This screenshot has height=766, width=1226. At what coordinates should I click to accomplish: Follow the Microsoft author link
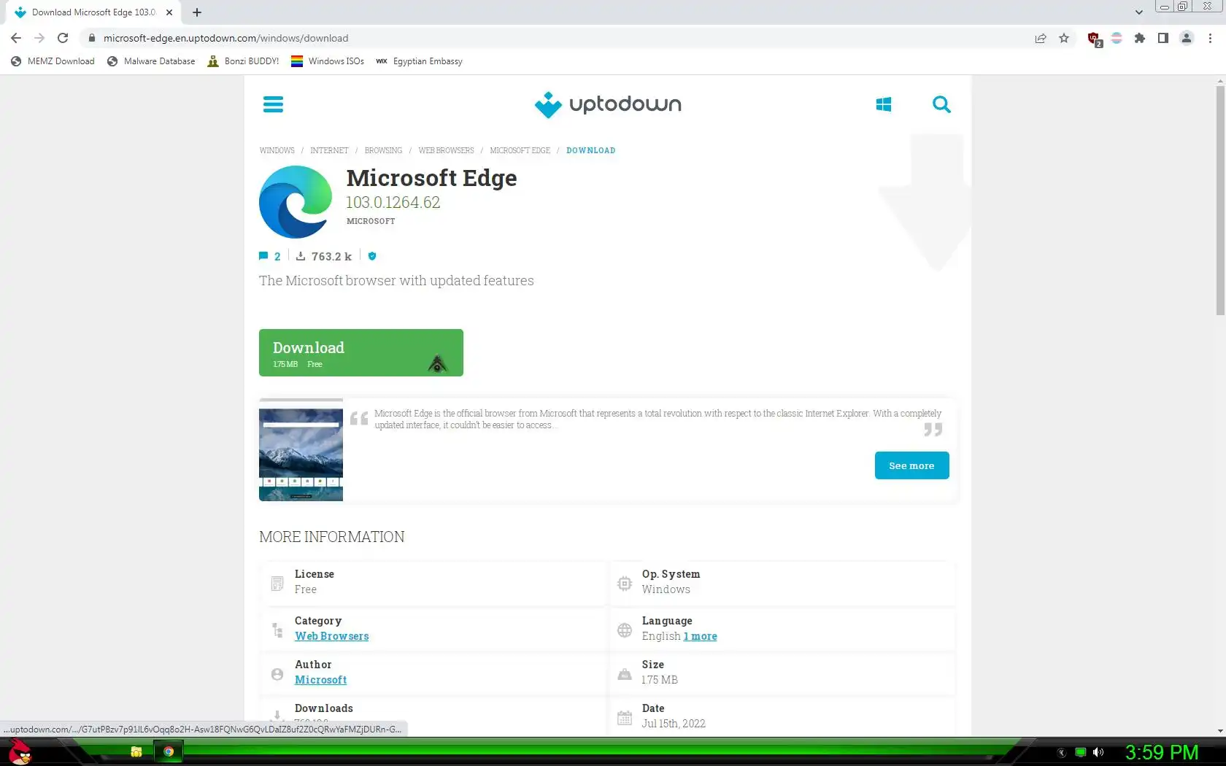coord(321,680)
